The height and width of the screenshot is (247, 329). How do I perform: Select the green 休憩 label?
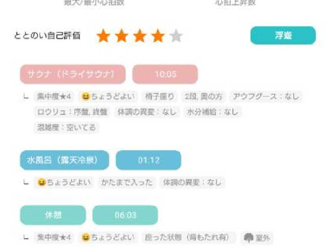click(x=53, y=215)
